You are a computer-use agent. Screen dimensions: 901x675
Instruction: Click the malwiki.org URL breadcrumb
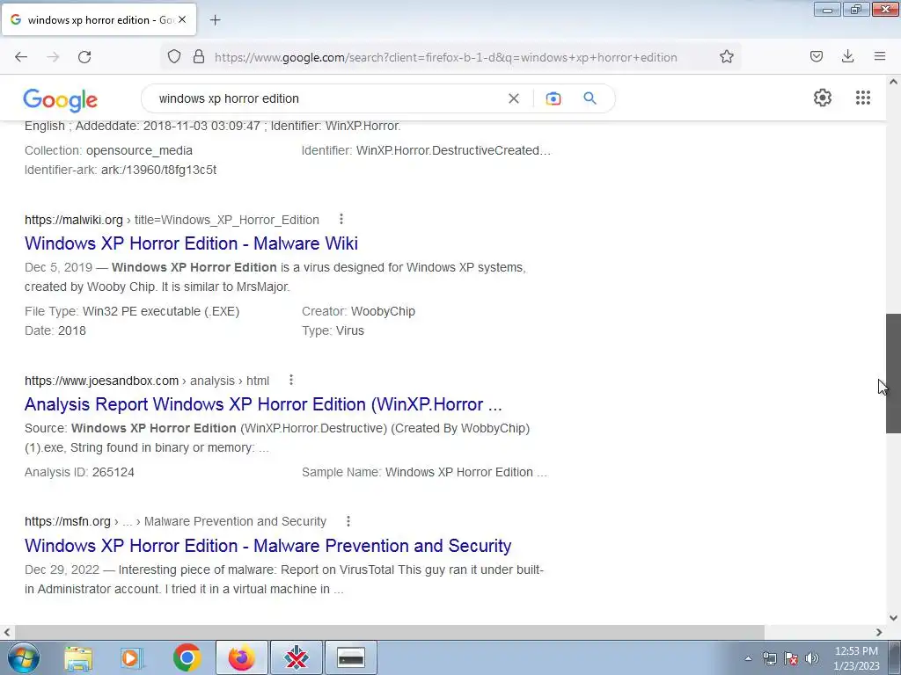tap(172, 220)
